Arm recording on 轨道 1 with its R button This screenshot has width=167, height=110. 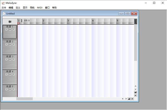pos(14,29)
